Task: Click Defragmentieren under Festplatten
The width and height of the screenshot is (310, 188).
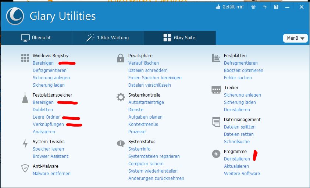Action: 241,63
